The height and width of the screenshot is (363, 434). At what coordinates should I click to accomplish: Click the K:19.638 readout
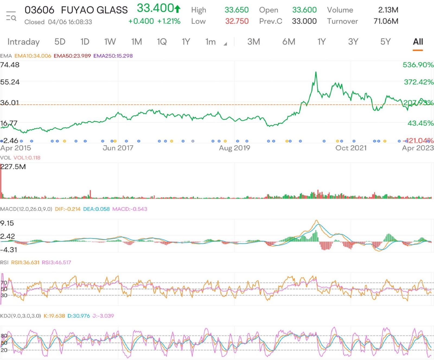point(54,316)
